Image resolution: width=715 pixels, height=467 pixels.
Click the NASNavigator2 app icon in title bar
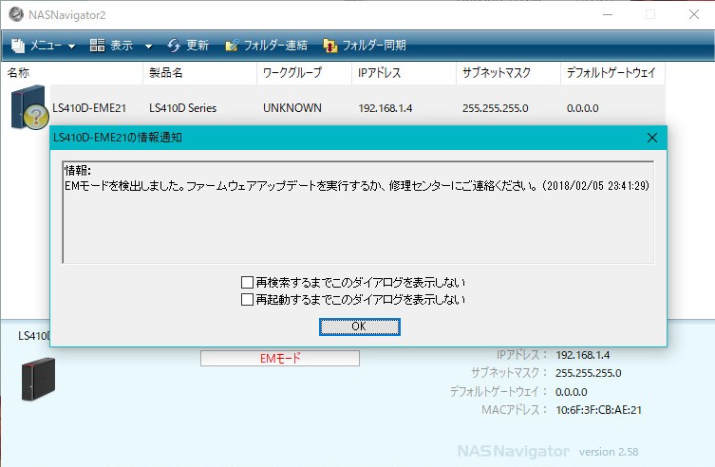tap(16, 14)
